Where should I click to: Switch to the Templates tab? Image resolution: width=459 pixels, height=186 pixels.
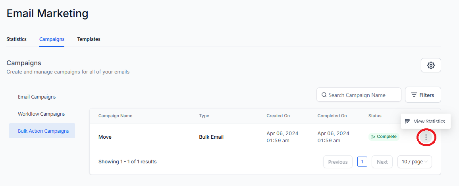point(89,39)
